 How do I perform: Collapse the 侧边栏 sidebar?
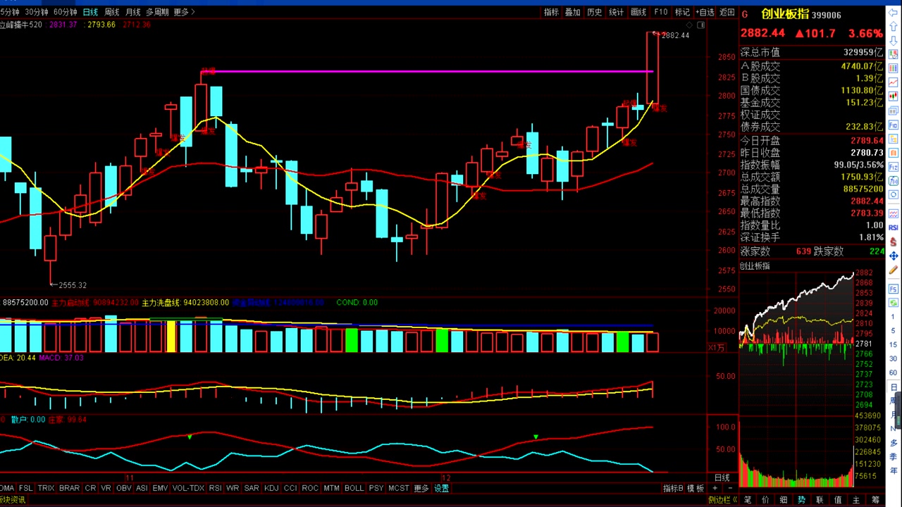(722, 500)
